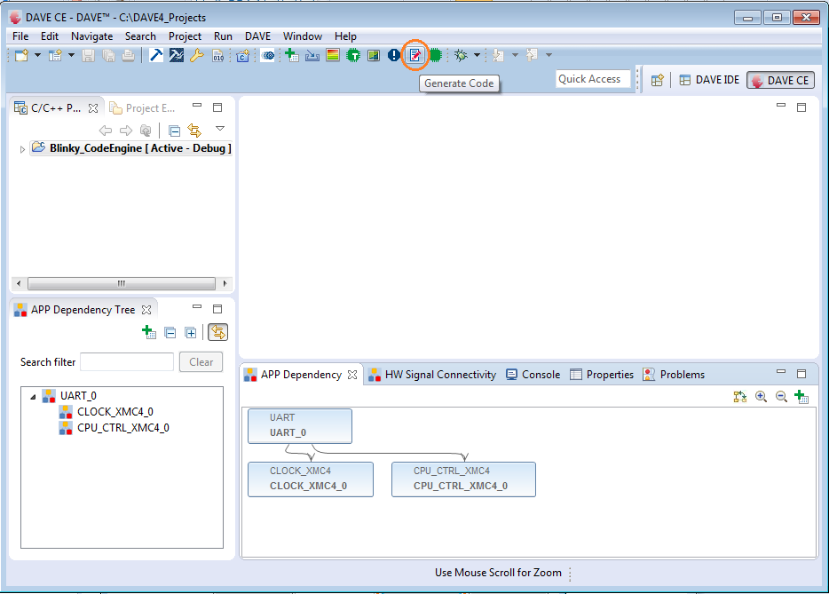Click the Search filter text field

tap(127, 362)
